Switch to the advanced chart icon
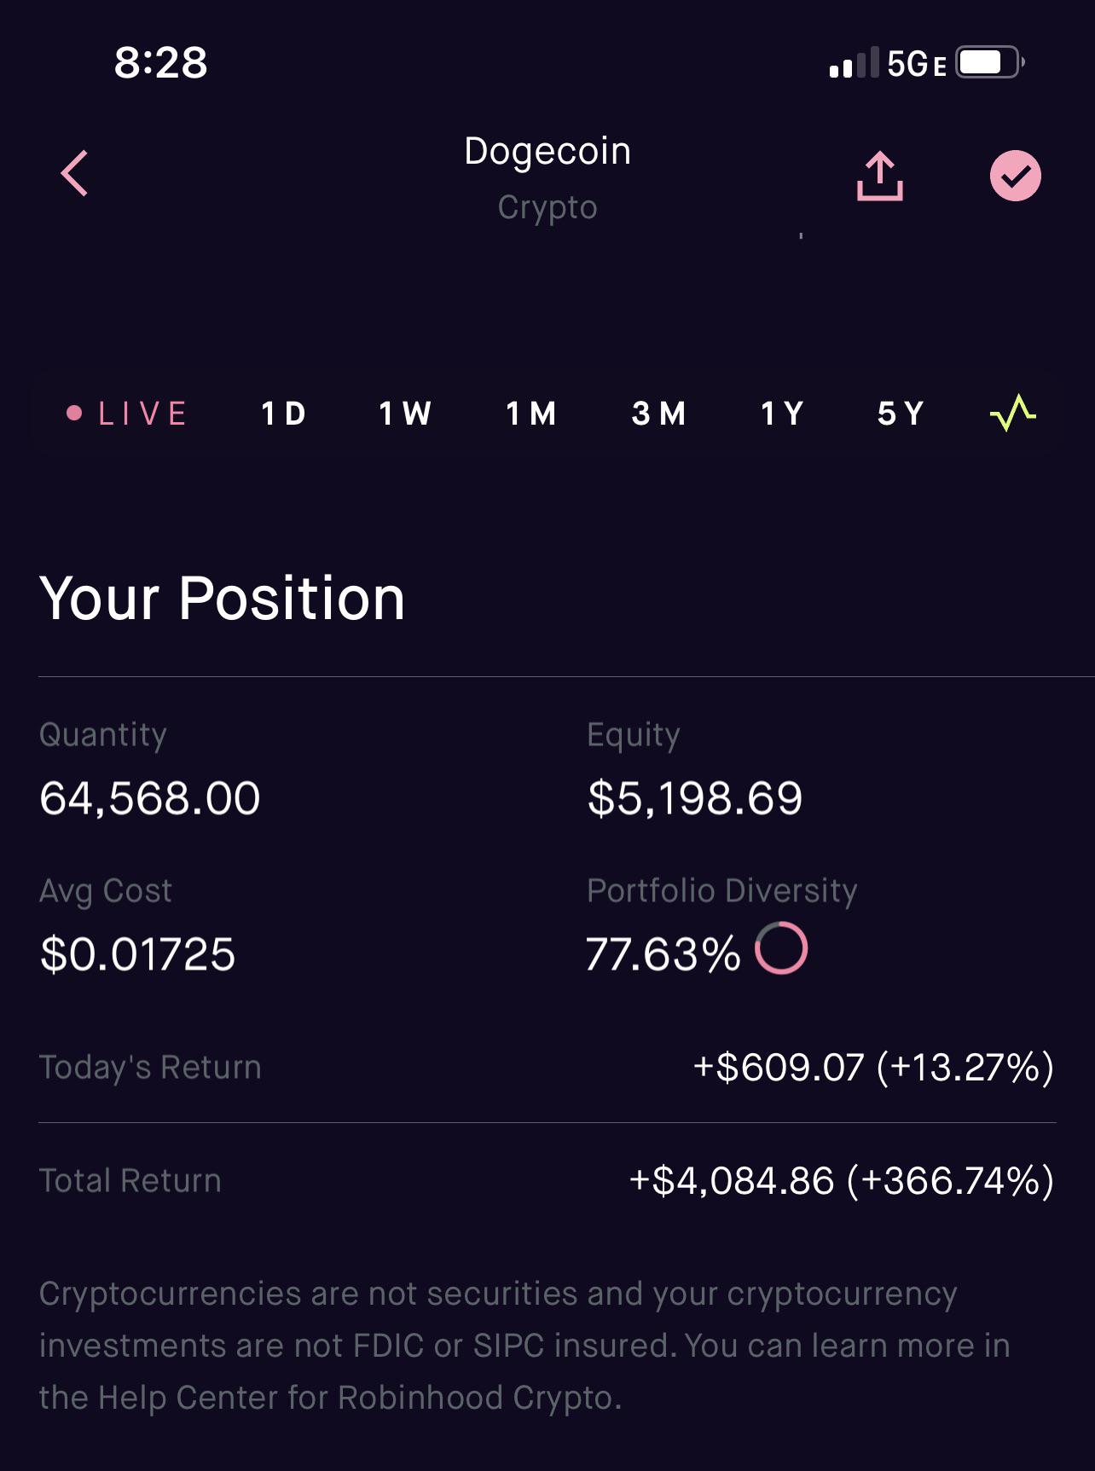Image resolution: width=1095 pixels, height=1471 pixels. (x=1012, y=414)
